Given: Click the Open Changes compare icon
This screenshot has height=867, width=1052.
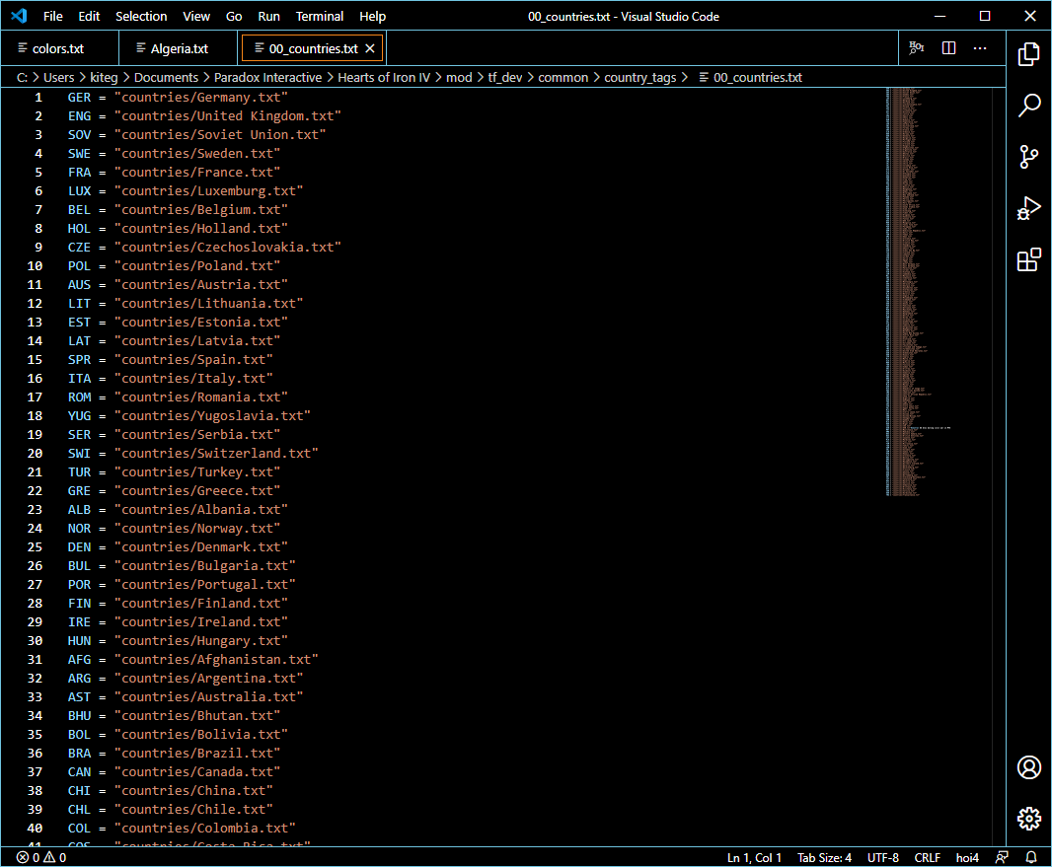Looking at the screenshot, I should [917, 48].
